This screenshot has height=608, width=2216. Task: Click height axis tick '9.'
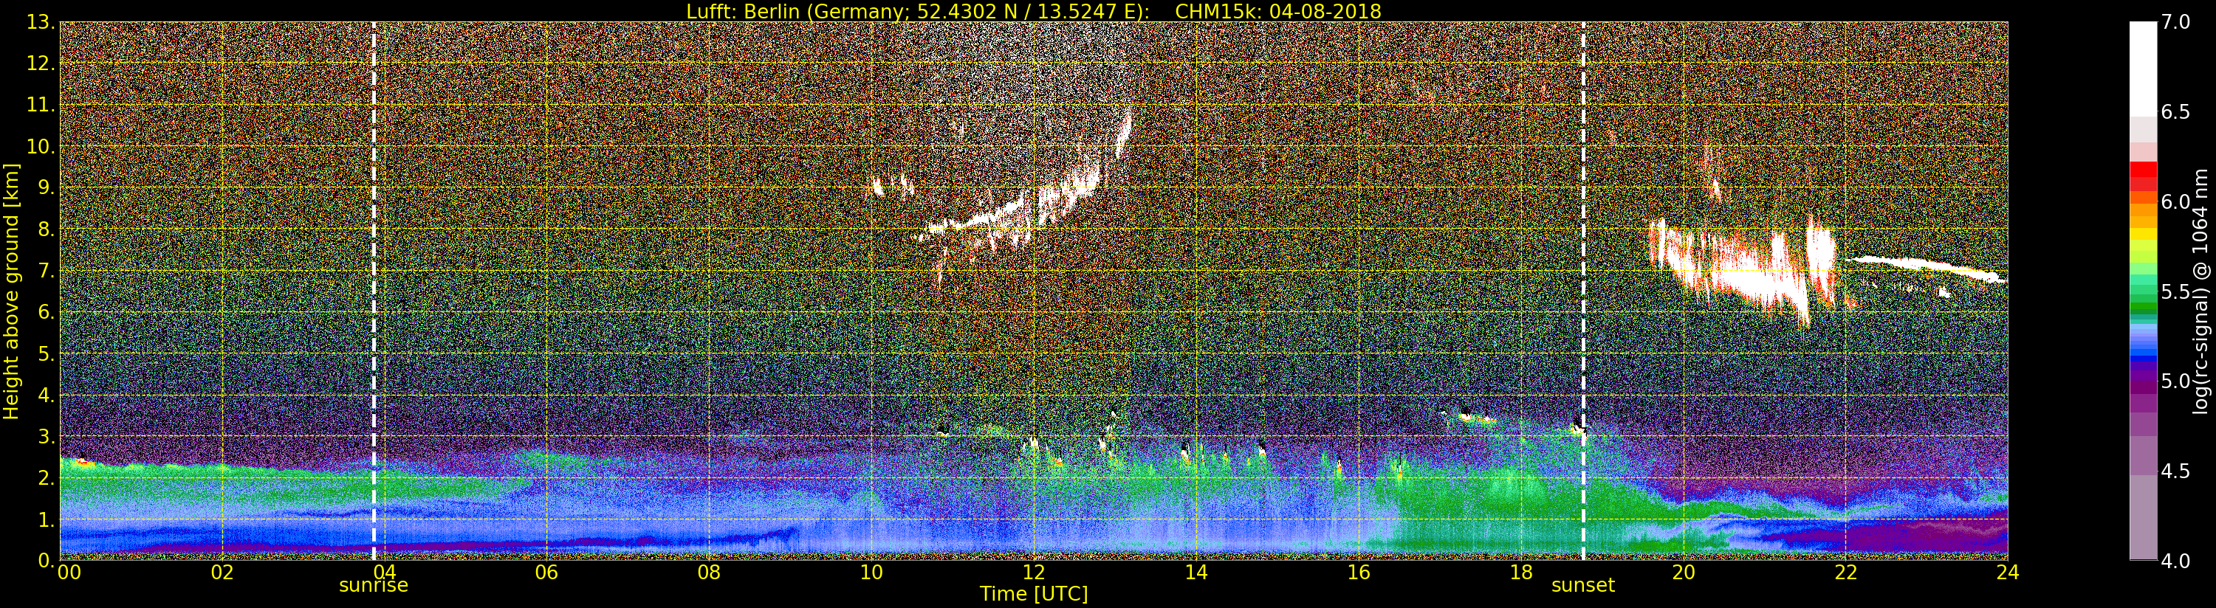click(46, 187)
